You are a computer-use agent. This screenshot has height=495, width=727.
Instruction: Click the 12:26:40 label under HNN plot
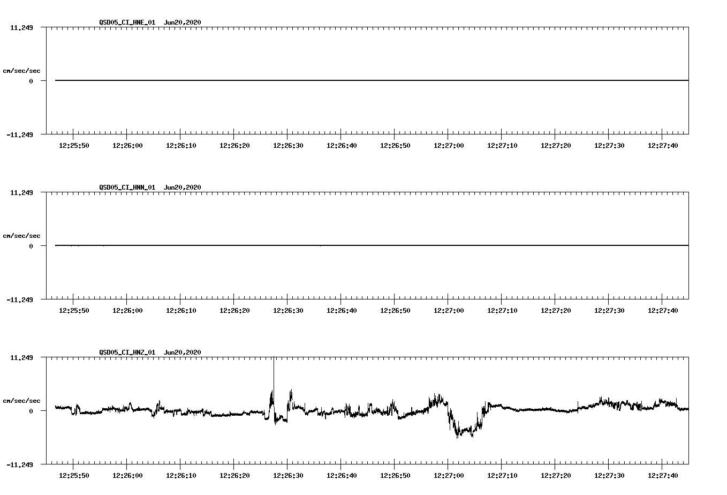tap(342, 311)
